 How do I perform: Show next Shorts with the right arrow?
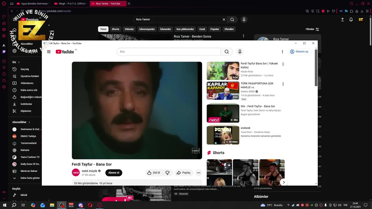(x=284, y=182)
